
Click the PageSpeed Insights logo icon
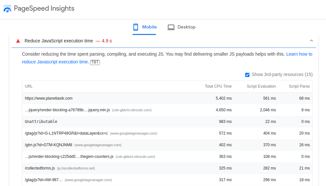click(7, 9)
